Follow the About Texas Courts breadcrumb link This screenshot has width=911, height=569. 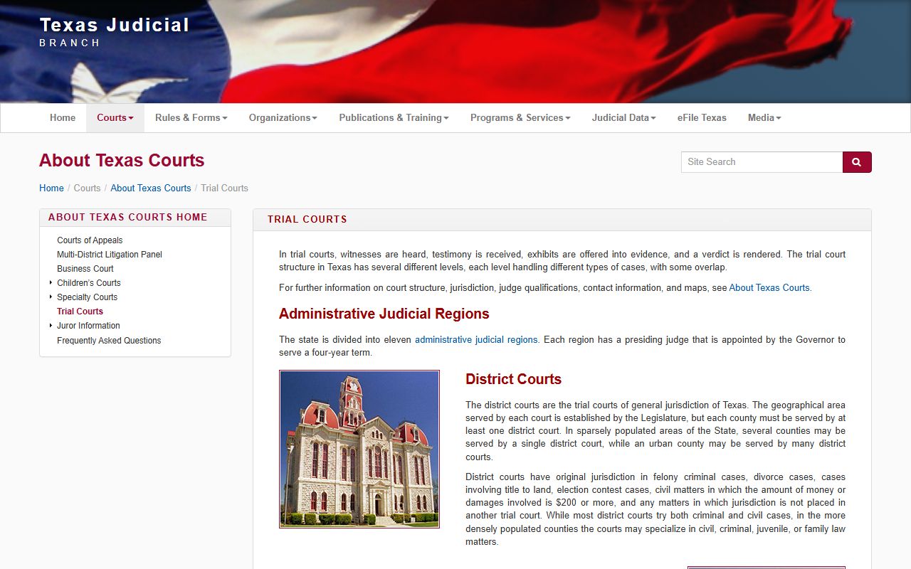point(151,188)
